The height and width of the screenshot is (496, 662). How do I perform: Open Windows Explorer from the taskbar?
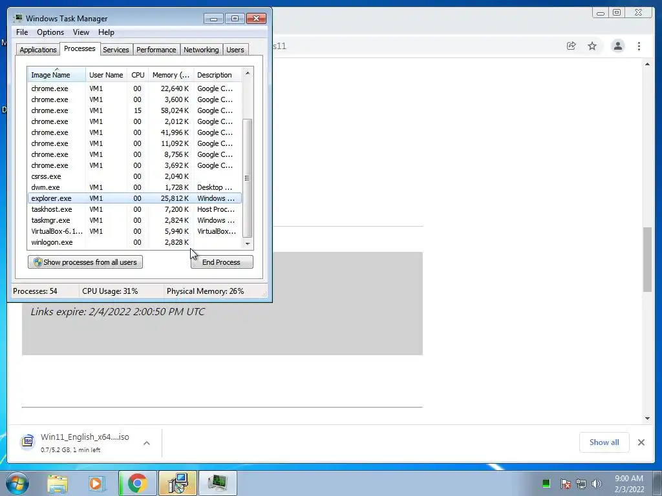(x=58, y=483)
